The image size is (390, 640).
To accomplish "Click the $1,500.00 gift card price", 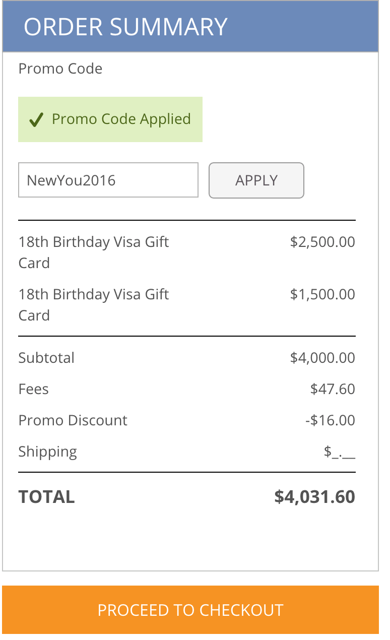I will point(322,294).
